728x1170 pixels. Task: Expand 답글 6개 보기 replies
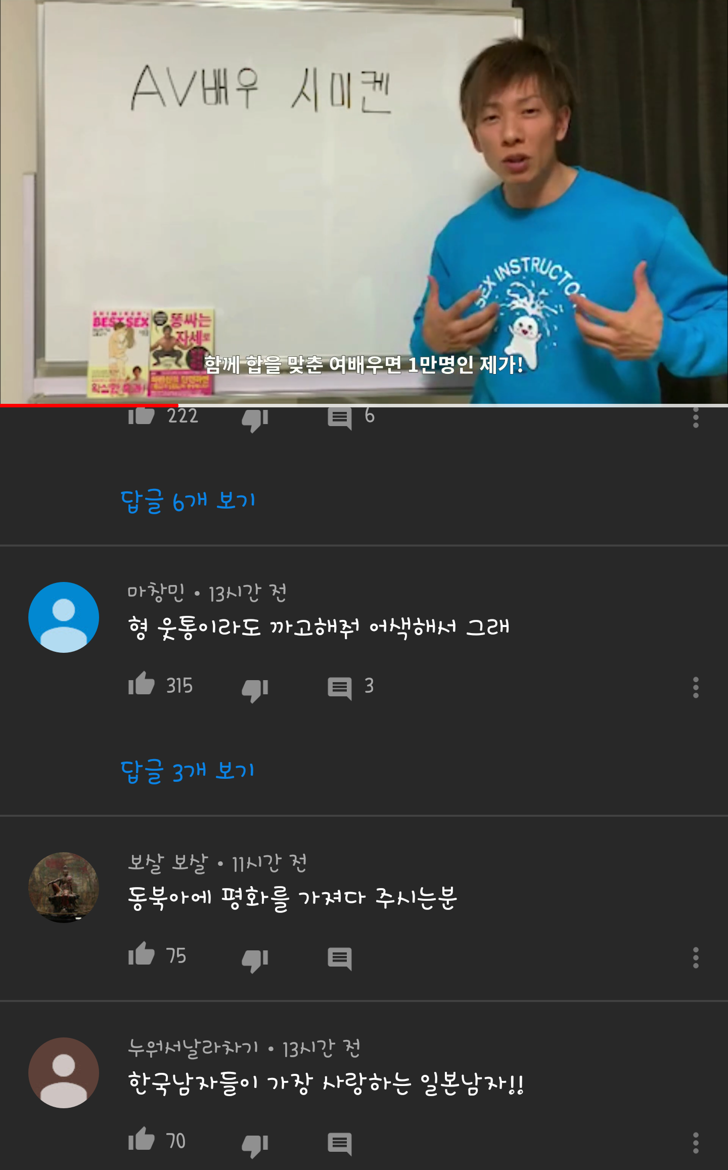tap(188, 501)
